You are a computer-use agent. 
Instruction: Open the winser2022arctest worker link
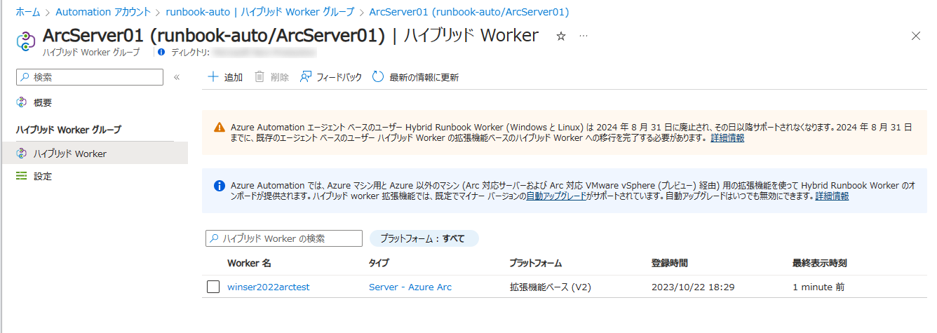[269, 287]
